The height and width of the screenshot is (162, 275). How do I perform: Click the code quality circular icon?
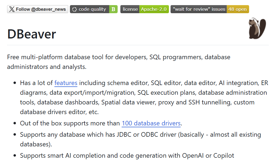click(x=74, y=9)
